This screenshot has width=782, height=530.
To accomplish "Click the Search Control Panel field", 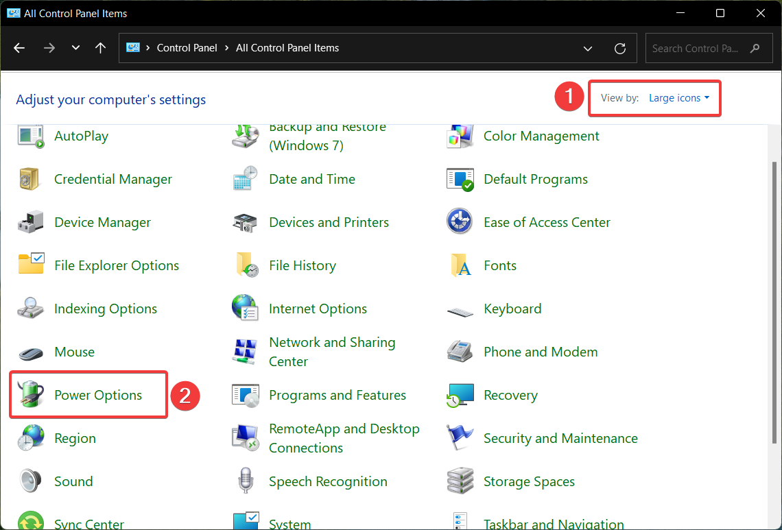I will 696,49.
